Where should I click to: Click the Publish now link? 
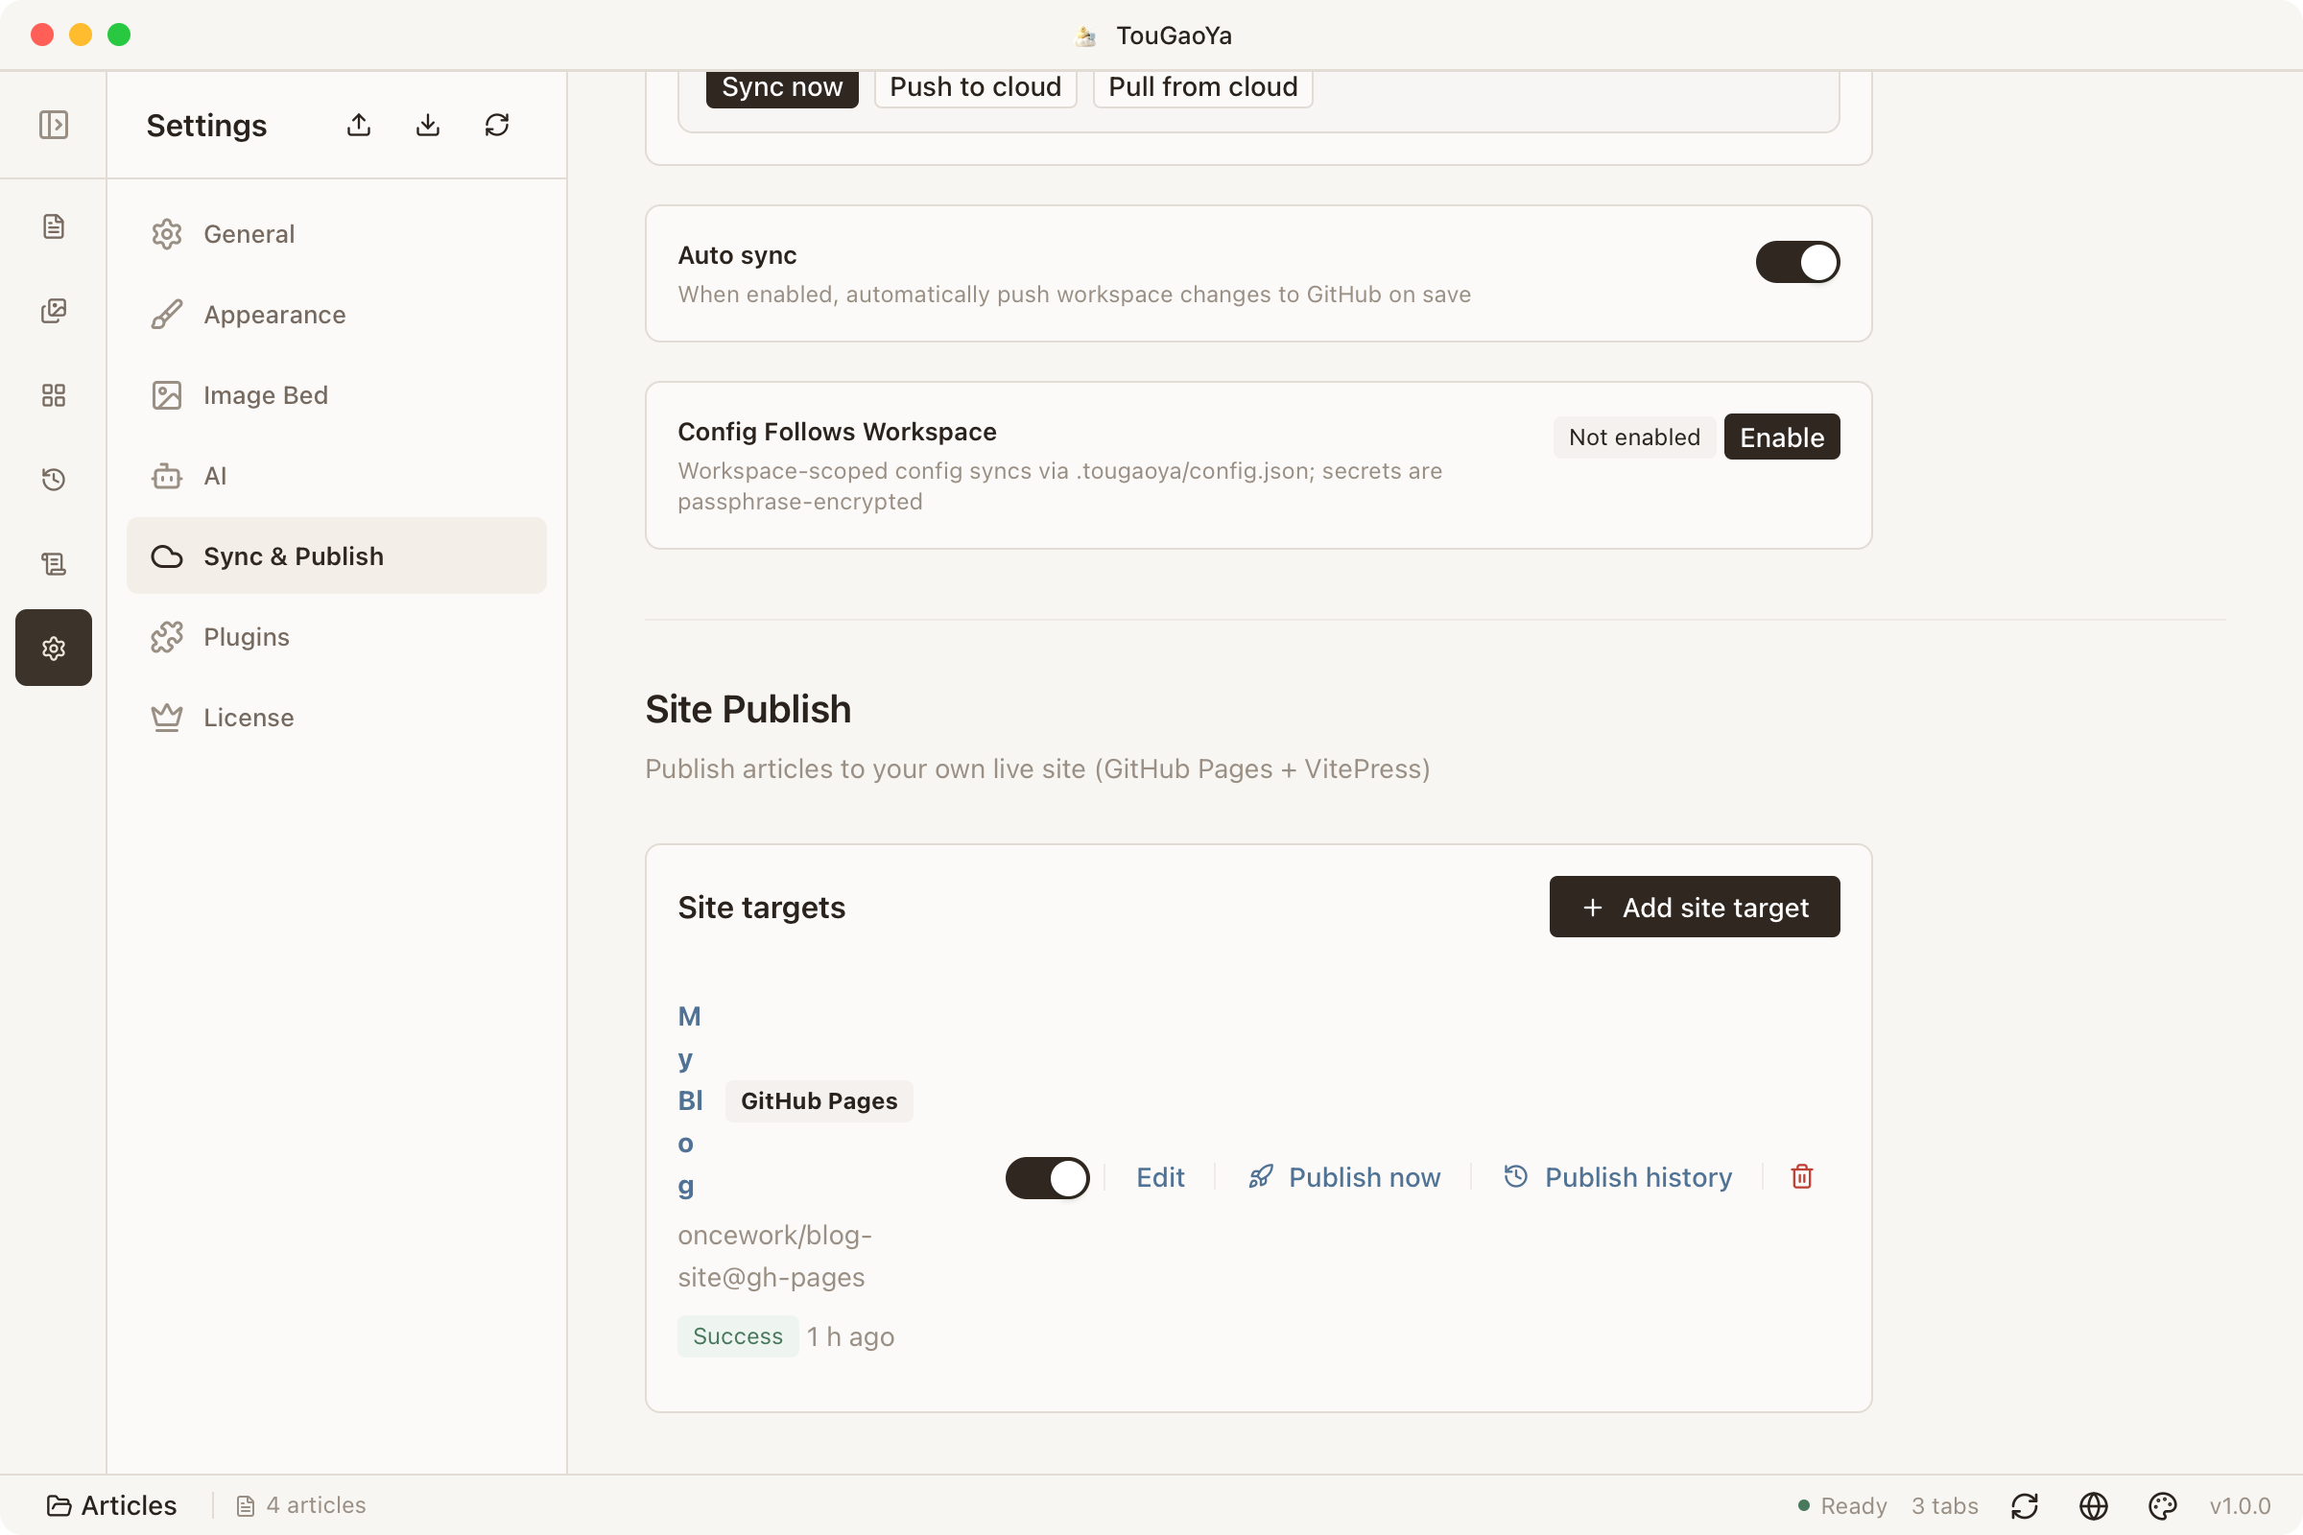pyautogui.click(x=1343, y=1177)
